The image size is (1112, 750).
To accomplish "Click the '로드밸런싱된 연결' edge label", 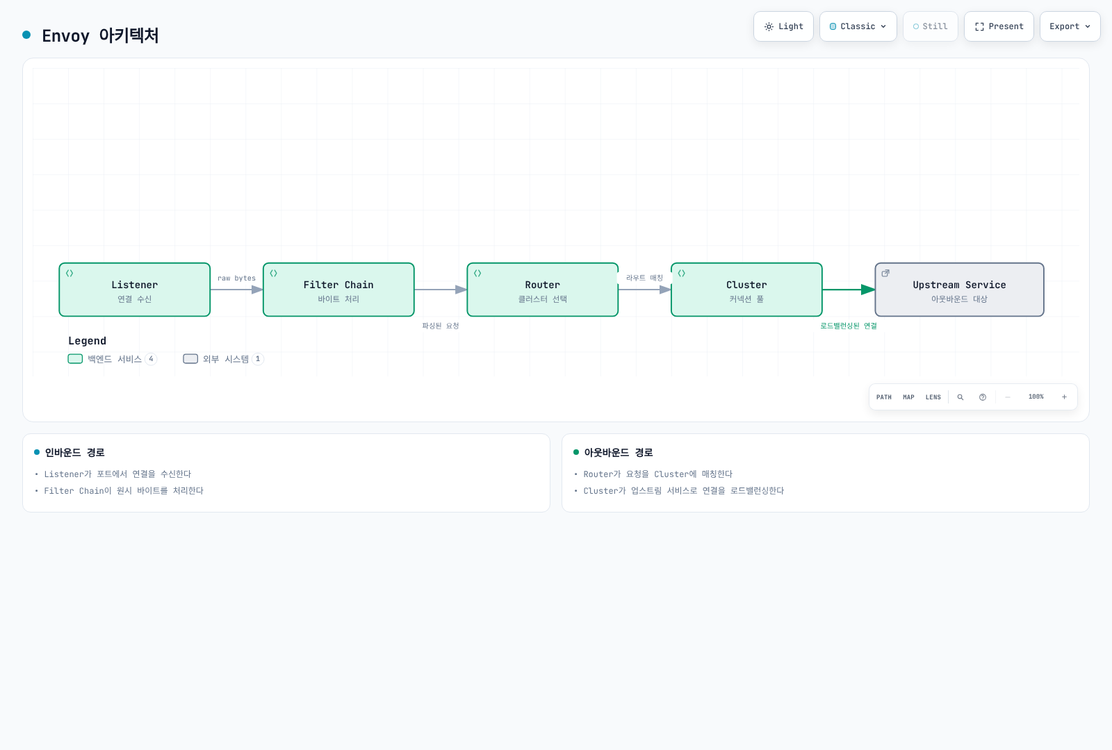I will point(849,326).
